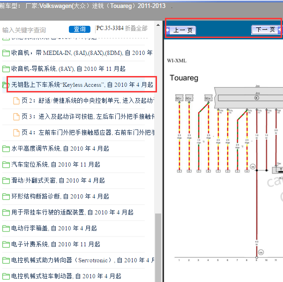
Task: Click folder icon of 电子计费系统
Action: click(x=6, y=244)
